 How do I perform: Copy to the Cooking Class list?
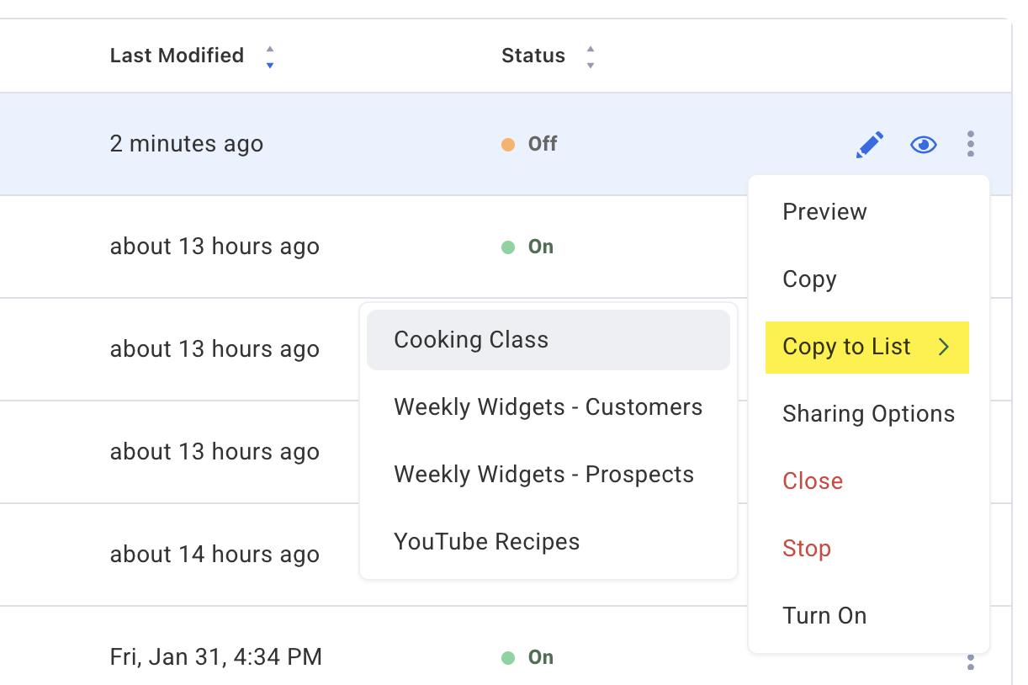pos(471,340)
